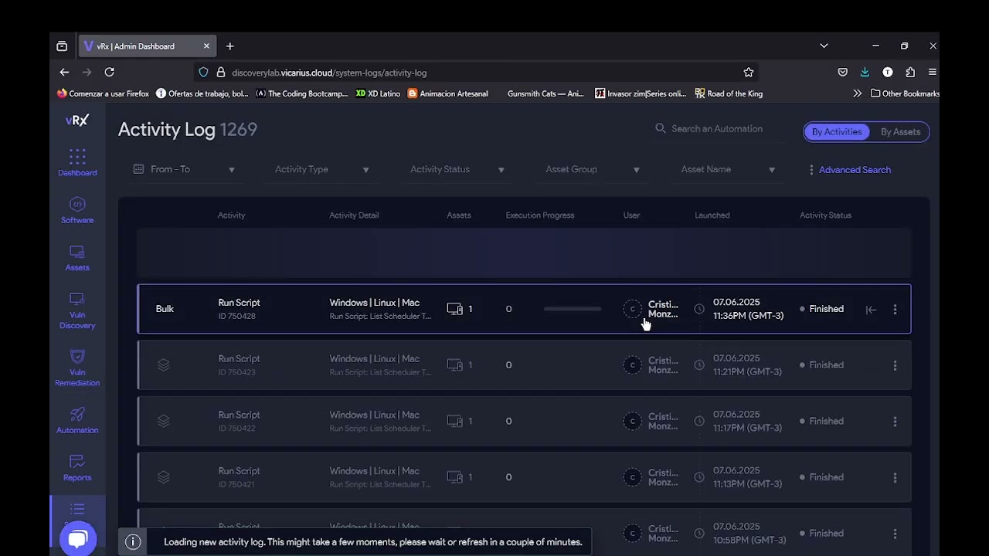Go to Assets in the sidebar

[x=77, y=258]
